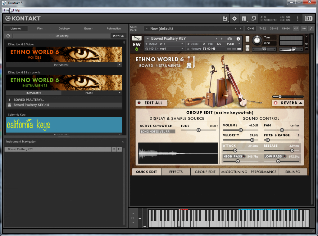Select Bowed Psaltery KEY.nki file
318x236 pixels.
coord(31,105)
